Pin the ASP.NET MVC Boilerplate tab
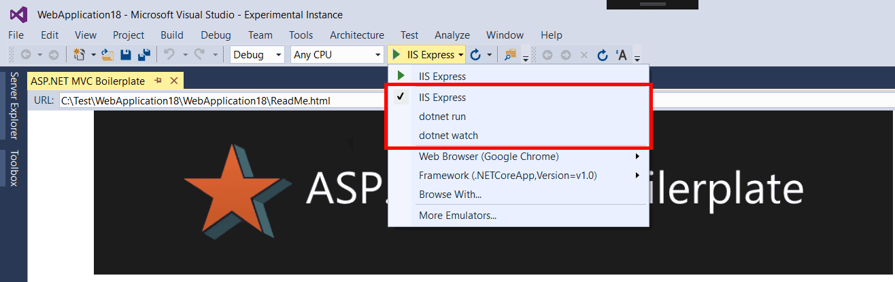The image size is (895, 282). 158,81
